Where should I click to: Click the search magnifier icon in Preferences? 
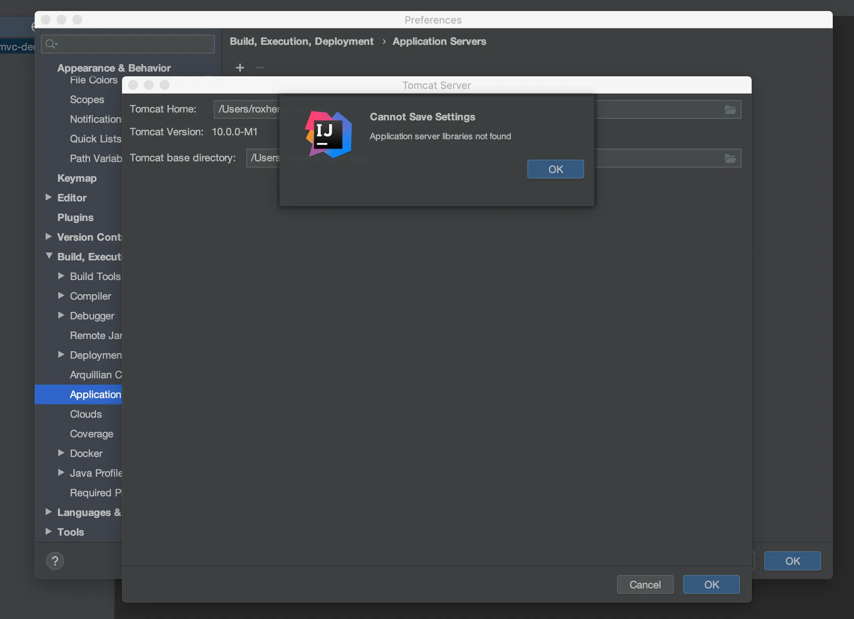pyautogui.click(x=51, y=44)
